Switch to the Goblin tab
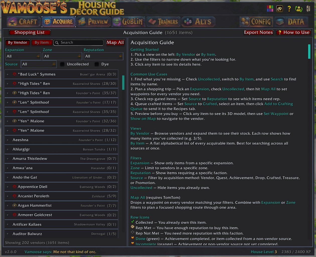 [128, 22]
